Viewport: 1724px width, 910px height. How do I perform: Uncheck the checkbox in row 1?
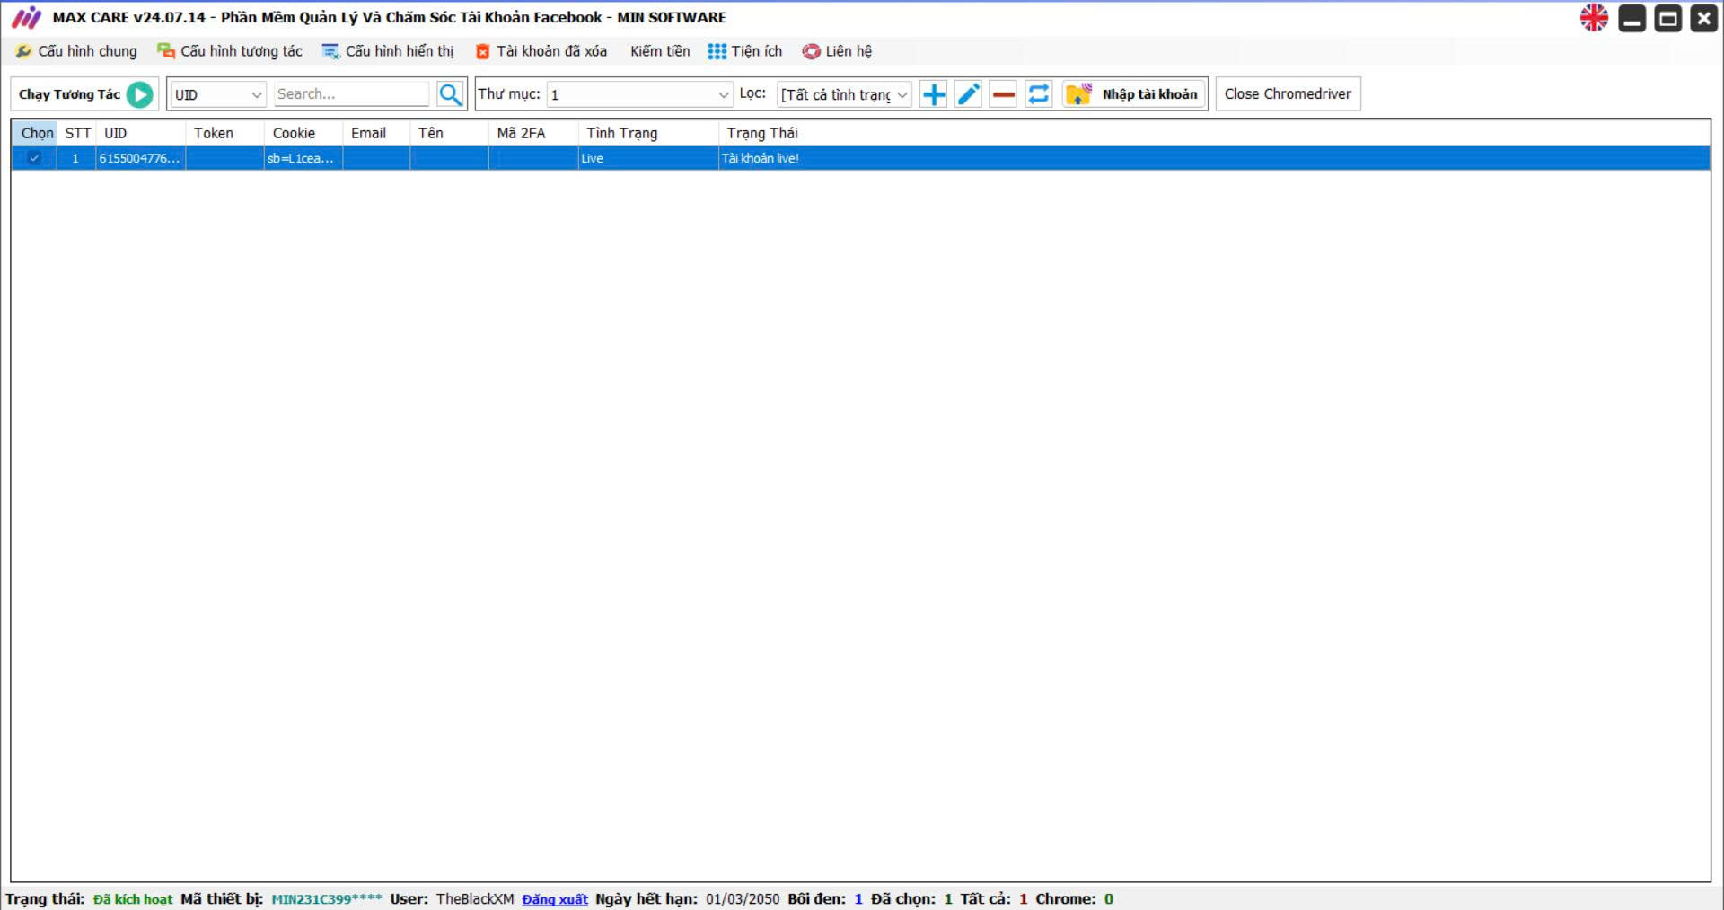coord(34,158)
